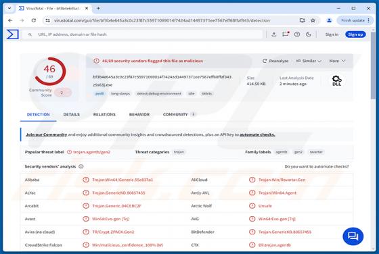The width and height of the screenshot is (379, 254).
Task: Click the file name zSs63j.exe
Action: [x=103, y=85]
